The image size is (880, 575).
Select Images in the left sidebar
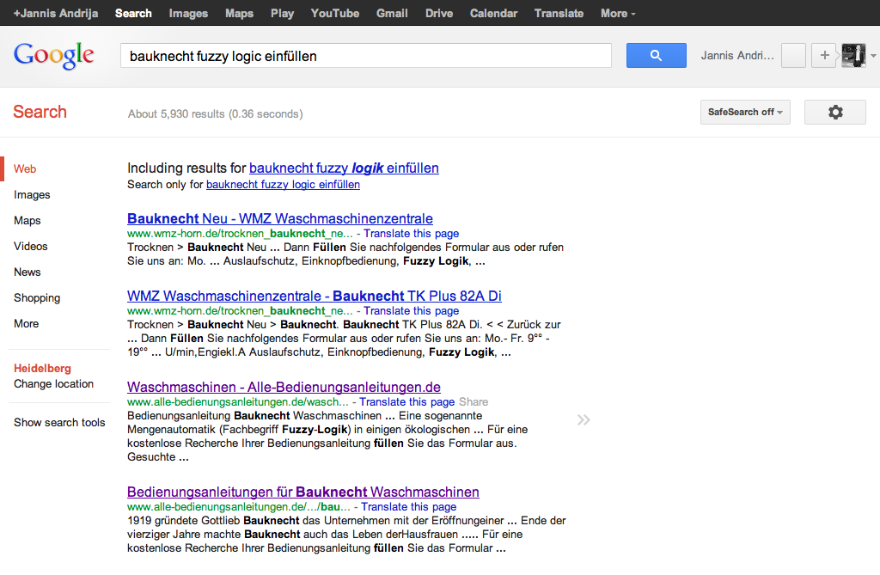[32, 194]
